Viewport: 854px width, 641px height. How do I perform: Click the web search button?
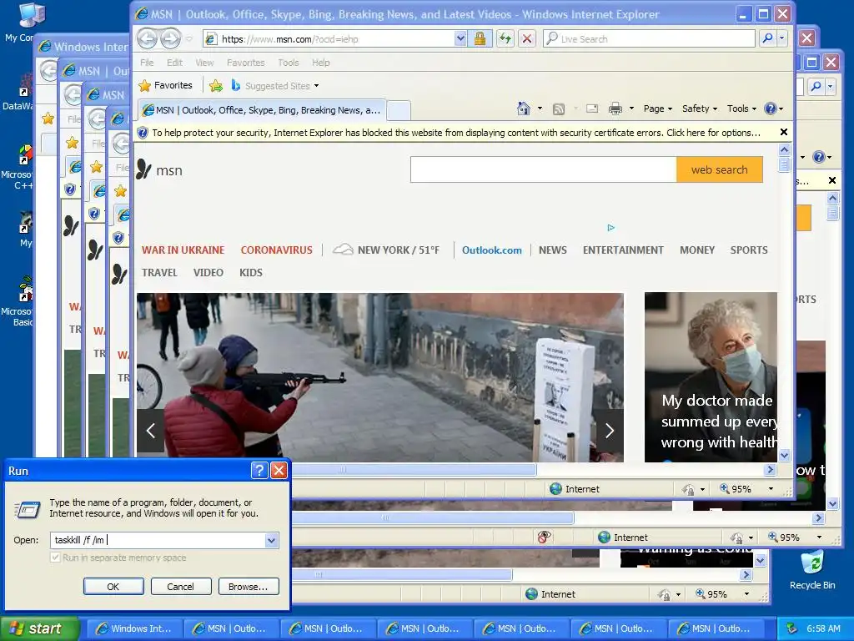click(x=719, y=169)
